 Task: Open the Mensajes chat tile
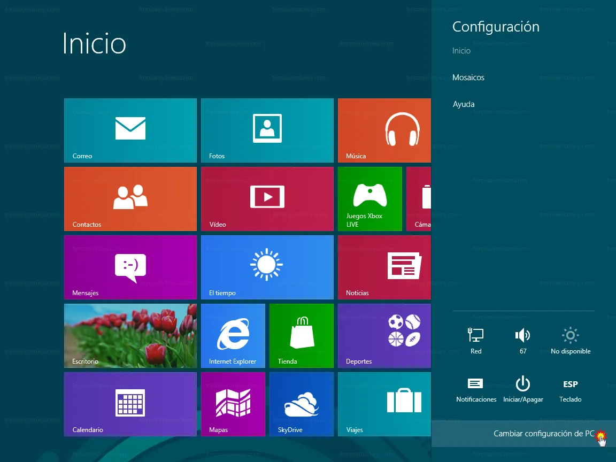pyautogui.click(x=130, y=267)
